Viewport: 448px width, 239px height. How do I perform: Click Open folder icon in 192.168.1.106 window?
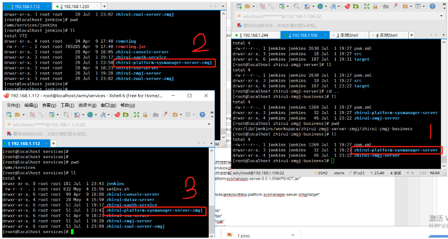pos(247,6)
